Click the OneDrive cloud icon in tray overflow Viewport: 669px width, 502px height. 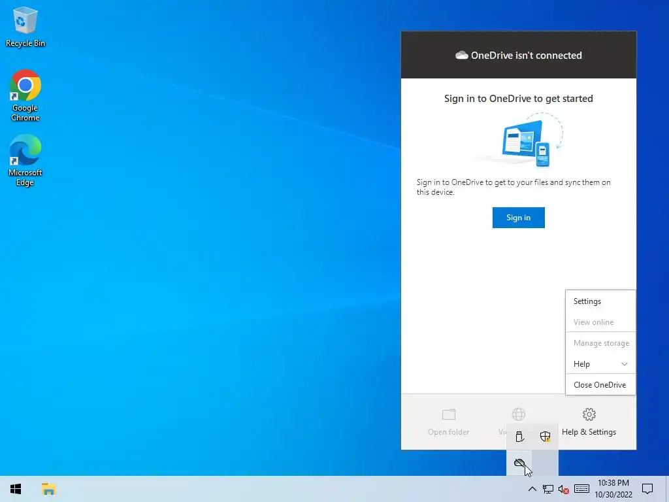(519, 463)
